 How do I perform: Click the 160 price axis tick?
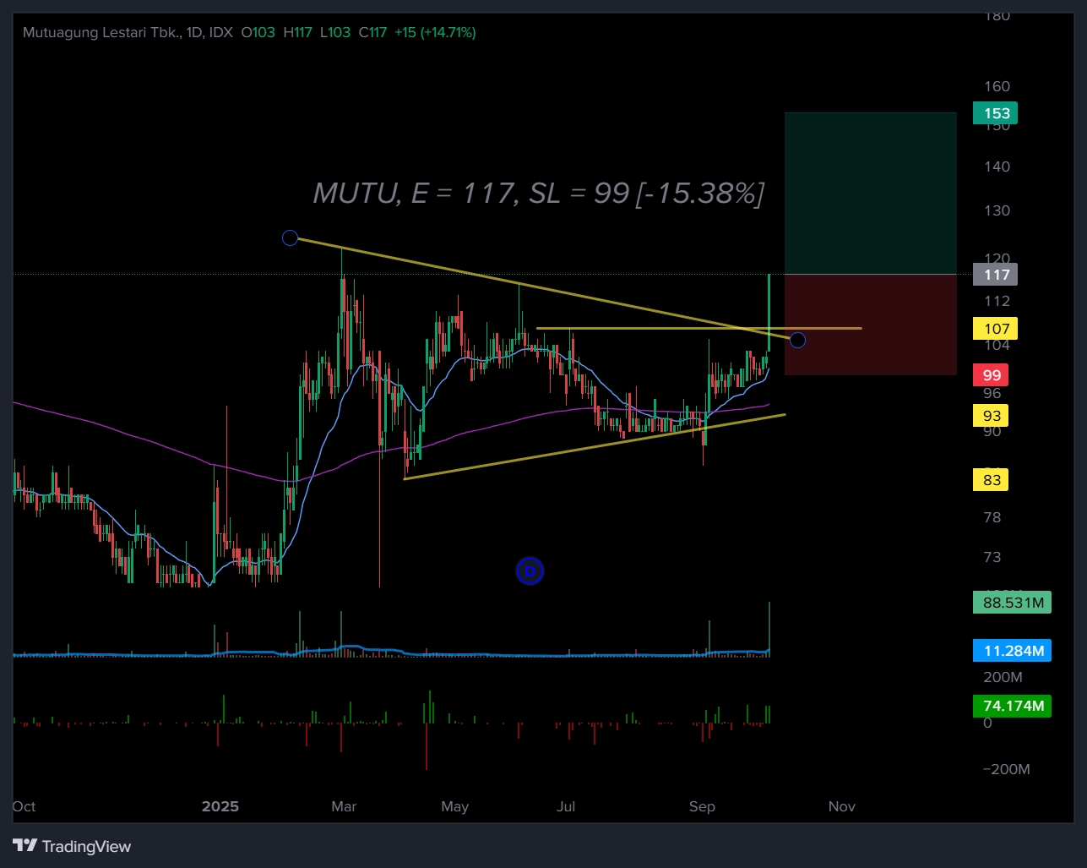997,86
